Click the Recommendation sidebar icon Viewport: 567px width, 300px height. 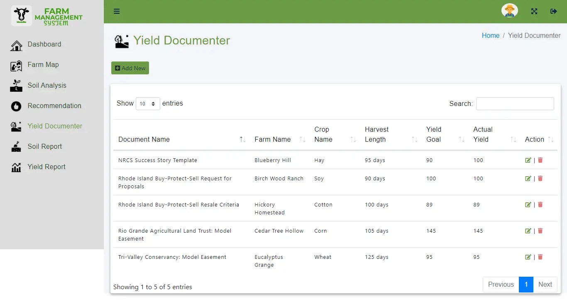pos(15,106)
